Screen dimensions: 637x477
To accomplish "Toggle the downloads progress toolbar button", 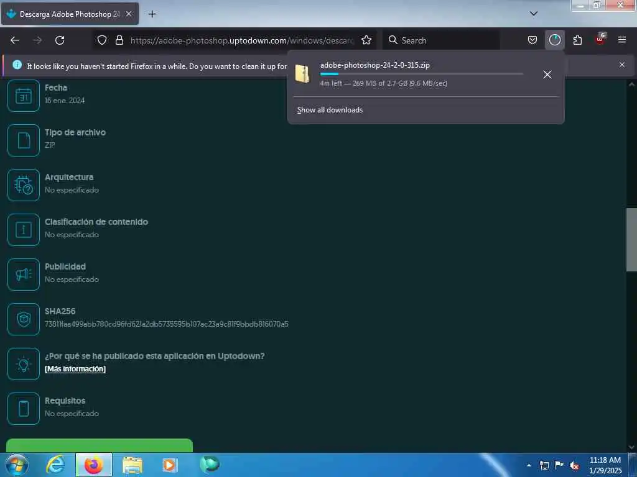I will coord(554,40).
